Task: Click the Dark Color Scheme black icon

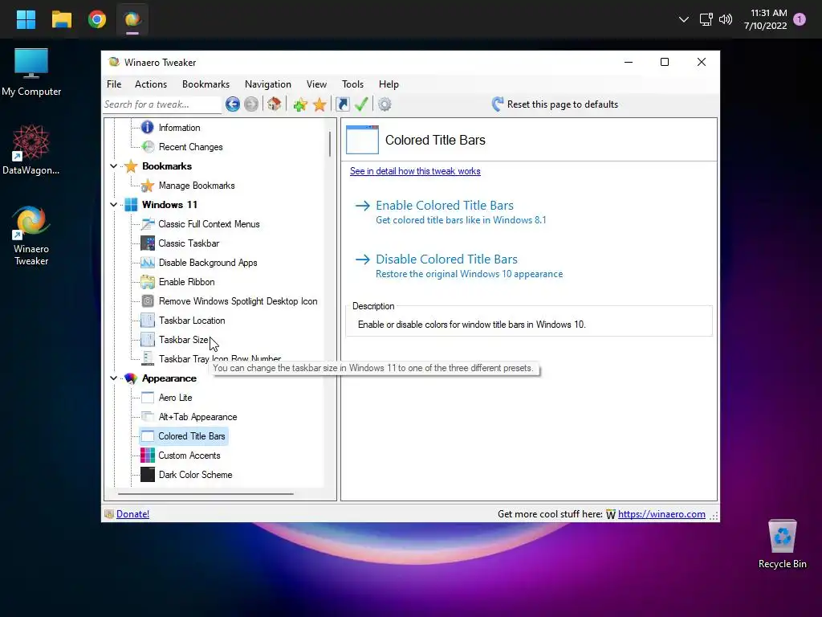Action: pyautogui.click(x=148, y=474)
